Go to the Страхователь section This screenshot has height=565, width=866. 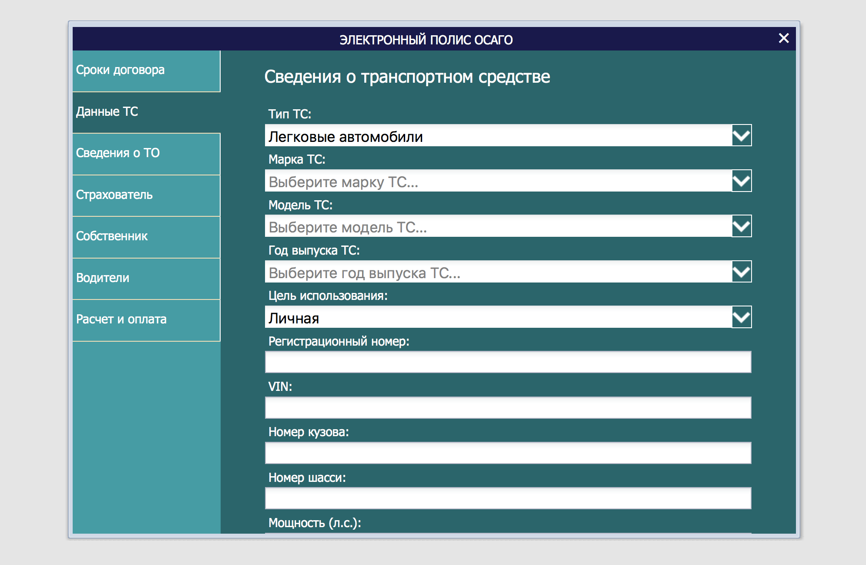coord(147,195)
